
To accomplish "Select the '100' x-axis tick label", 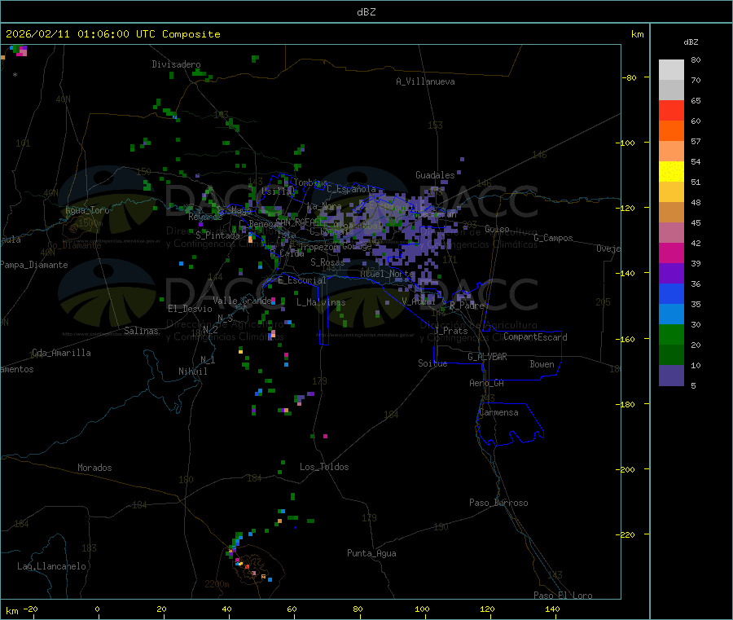I will 422,609.
